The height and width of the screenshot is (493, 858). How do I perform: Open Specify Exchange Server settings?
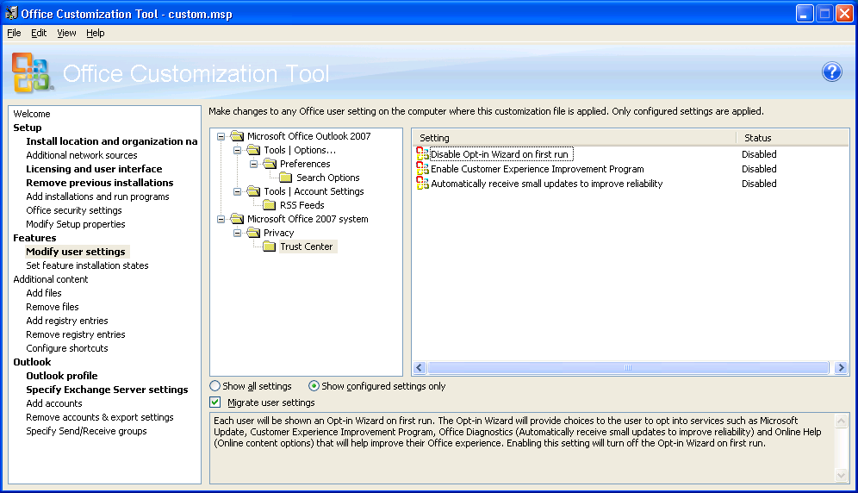107,390
